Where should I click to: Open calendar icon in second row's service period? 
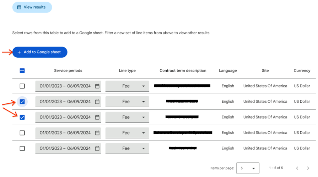point(97,102)
